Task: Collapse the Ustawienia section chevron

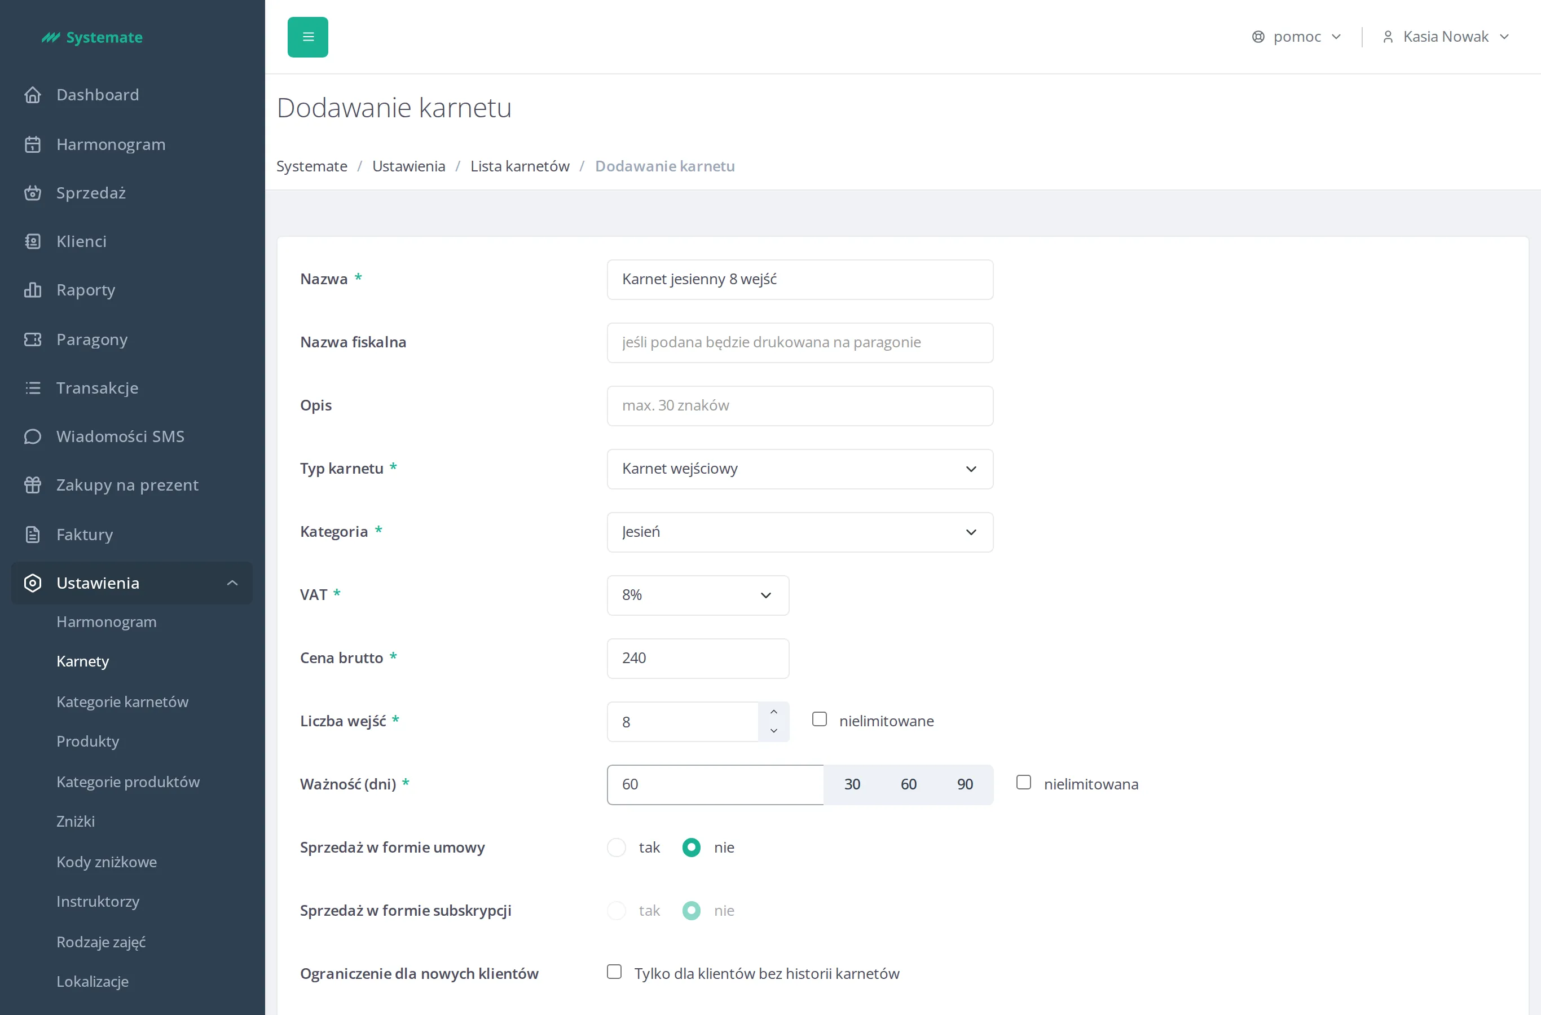Action: tap(232, 583)
